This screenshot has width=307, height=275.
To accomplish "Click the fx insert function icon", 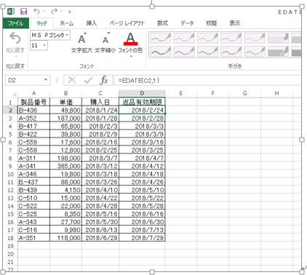I will (x=104, y=80).
